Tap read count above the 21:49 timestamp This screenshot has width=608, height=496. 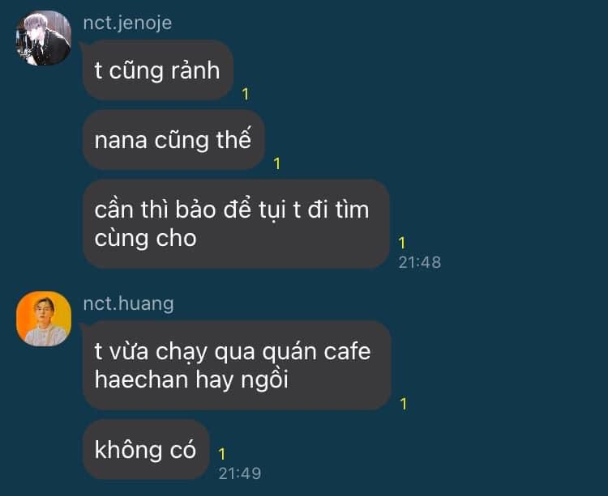tap(222, 454)
